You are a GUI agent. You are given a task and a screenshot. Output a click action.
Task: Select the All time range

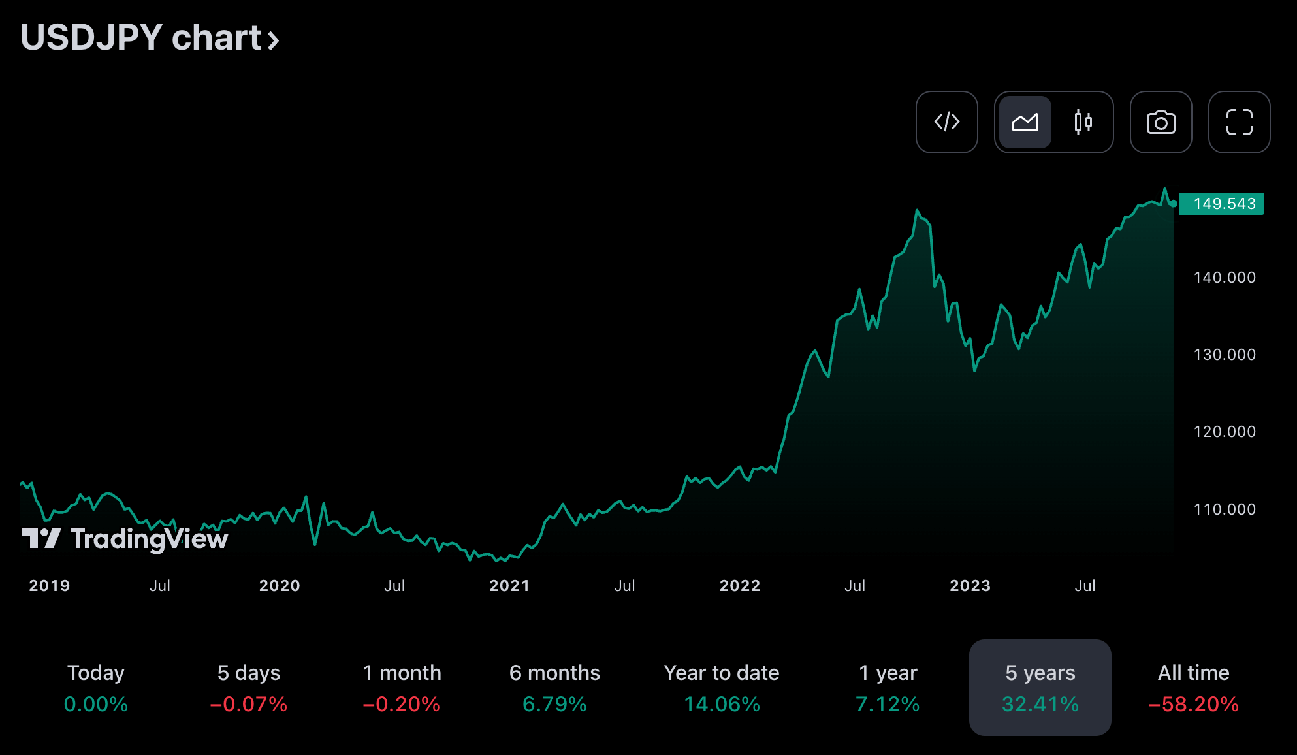coord(1193,688)
